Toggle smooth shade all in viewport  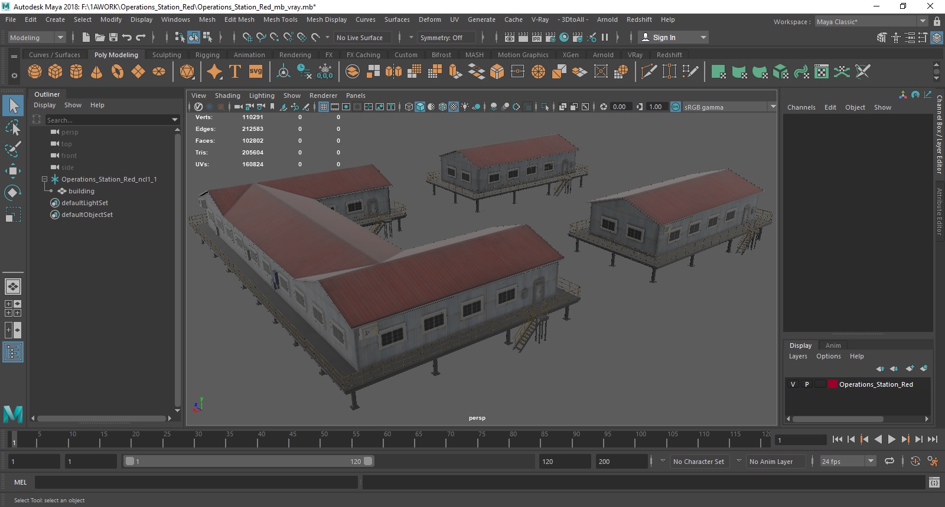pos(420,107)
